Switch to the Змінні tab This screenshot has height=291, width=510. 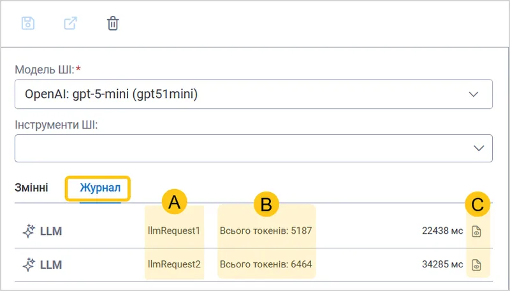click(x=31, y=188)
